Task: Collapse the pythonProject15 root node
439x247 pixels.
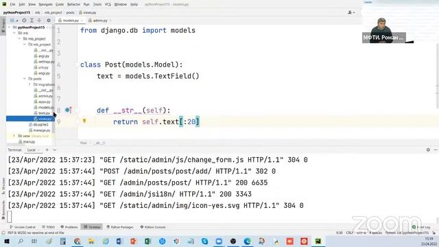Action: click(x=10, y=27)
